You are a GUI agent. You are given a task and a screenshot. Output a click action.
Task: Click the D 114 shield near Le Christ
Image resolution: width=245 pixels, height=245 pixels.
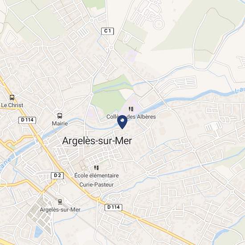point(27,120)
